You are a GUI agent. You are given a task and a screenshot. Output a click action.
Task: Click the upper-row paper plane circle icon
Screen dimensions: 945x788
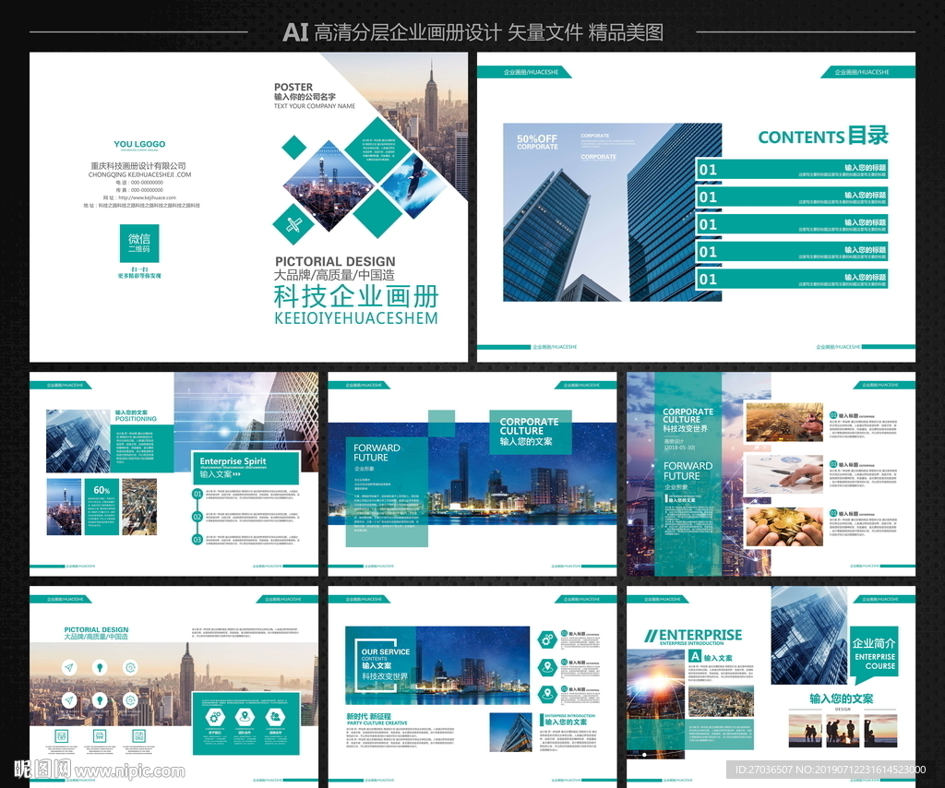click(69, 667)
